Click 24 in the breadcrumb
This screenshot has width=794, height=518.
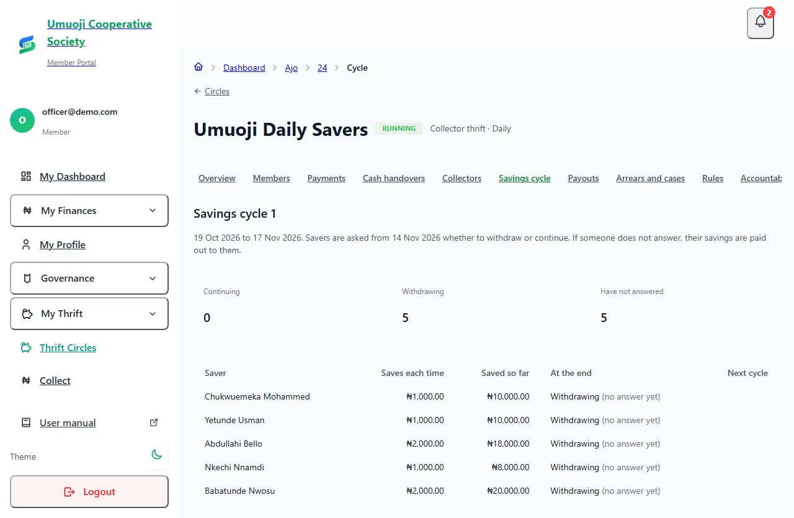coord(323,68)
